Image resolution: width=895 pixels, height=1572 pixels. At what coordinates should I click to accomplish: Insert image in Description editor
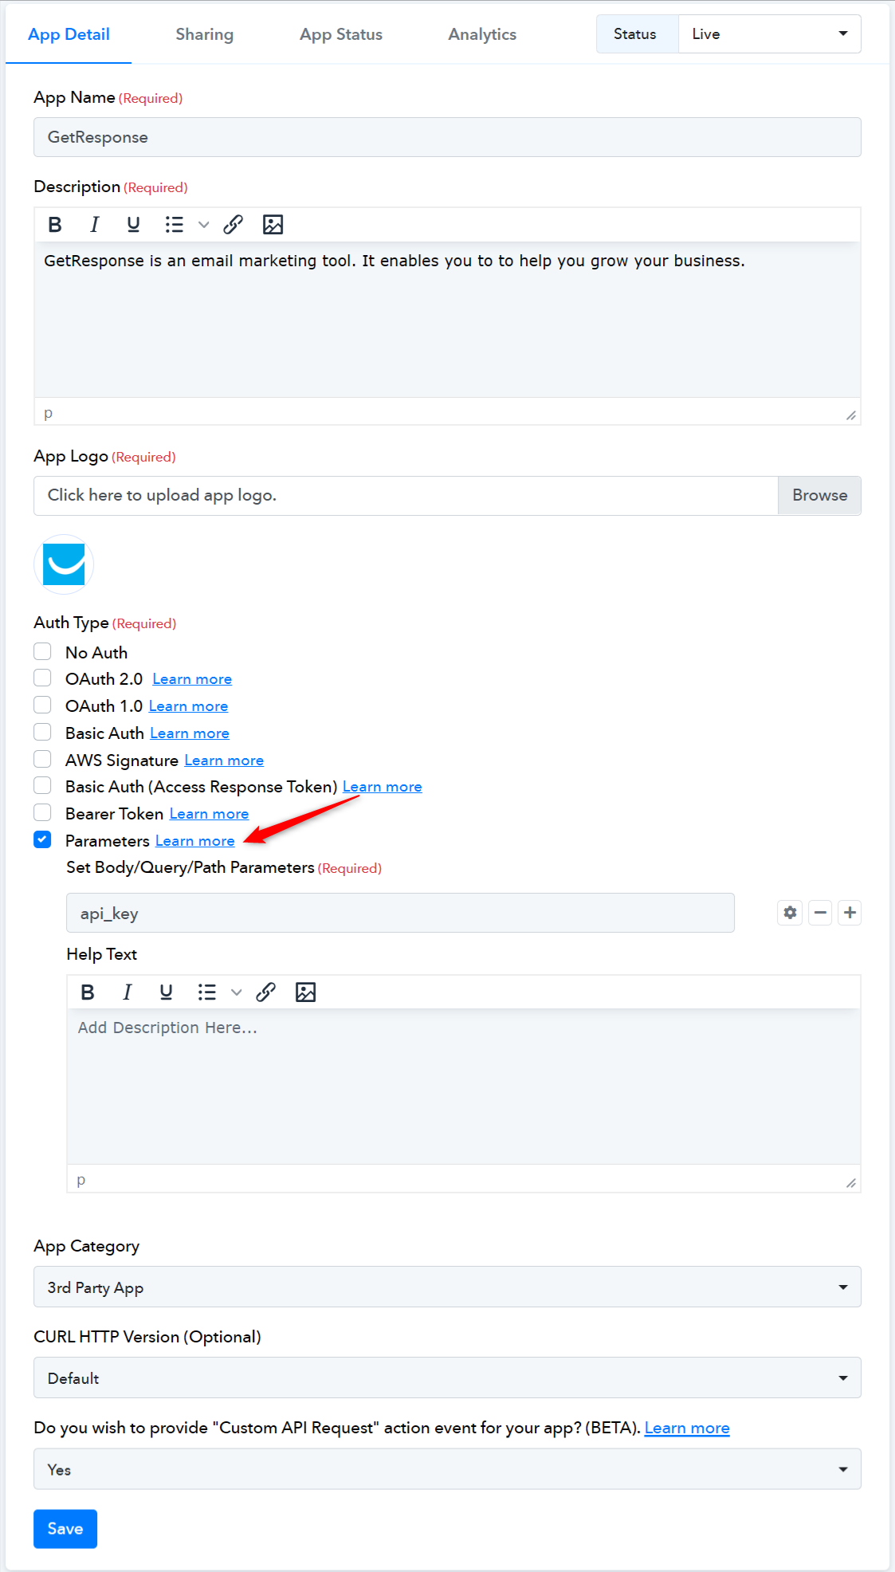273,225
